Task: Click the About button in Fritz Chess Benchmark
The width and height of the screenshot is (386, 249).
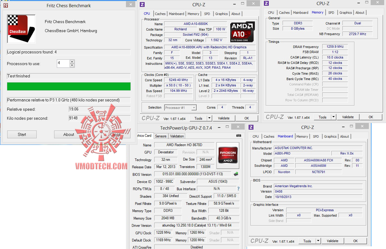Action: [69, 134]
